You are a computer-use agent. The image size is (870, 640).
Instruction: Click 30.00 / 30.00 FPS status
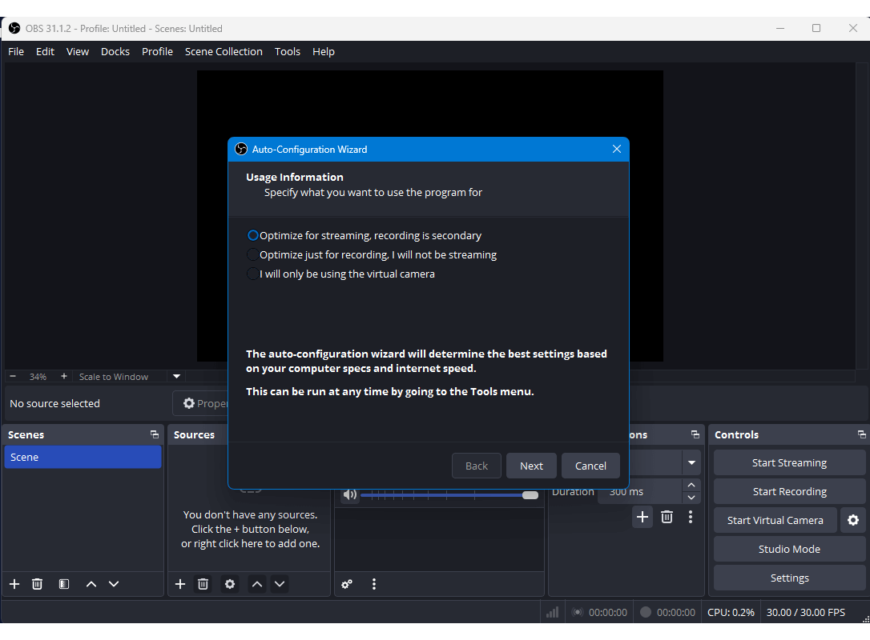[806, 612]
